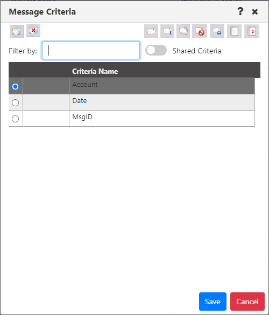Click the envelope with red prohibited sign
The height and width of the screenshot is (315, 269).
point(200,31)
